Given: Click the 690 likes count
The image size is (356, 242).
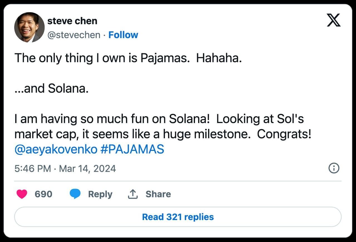Looking at the screenshot, I should [x=43, y=194].
